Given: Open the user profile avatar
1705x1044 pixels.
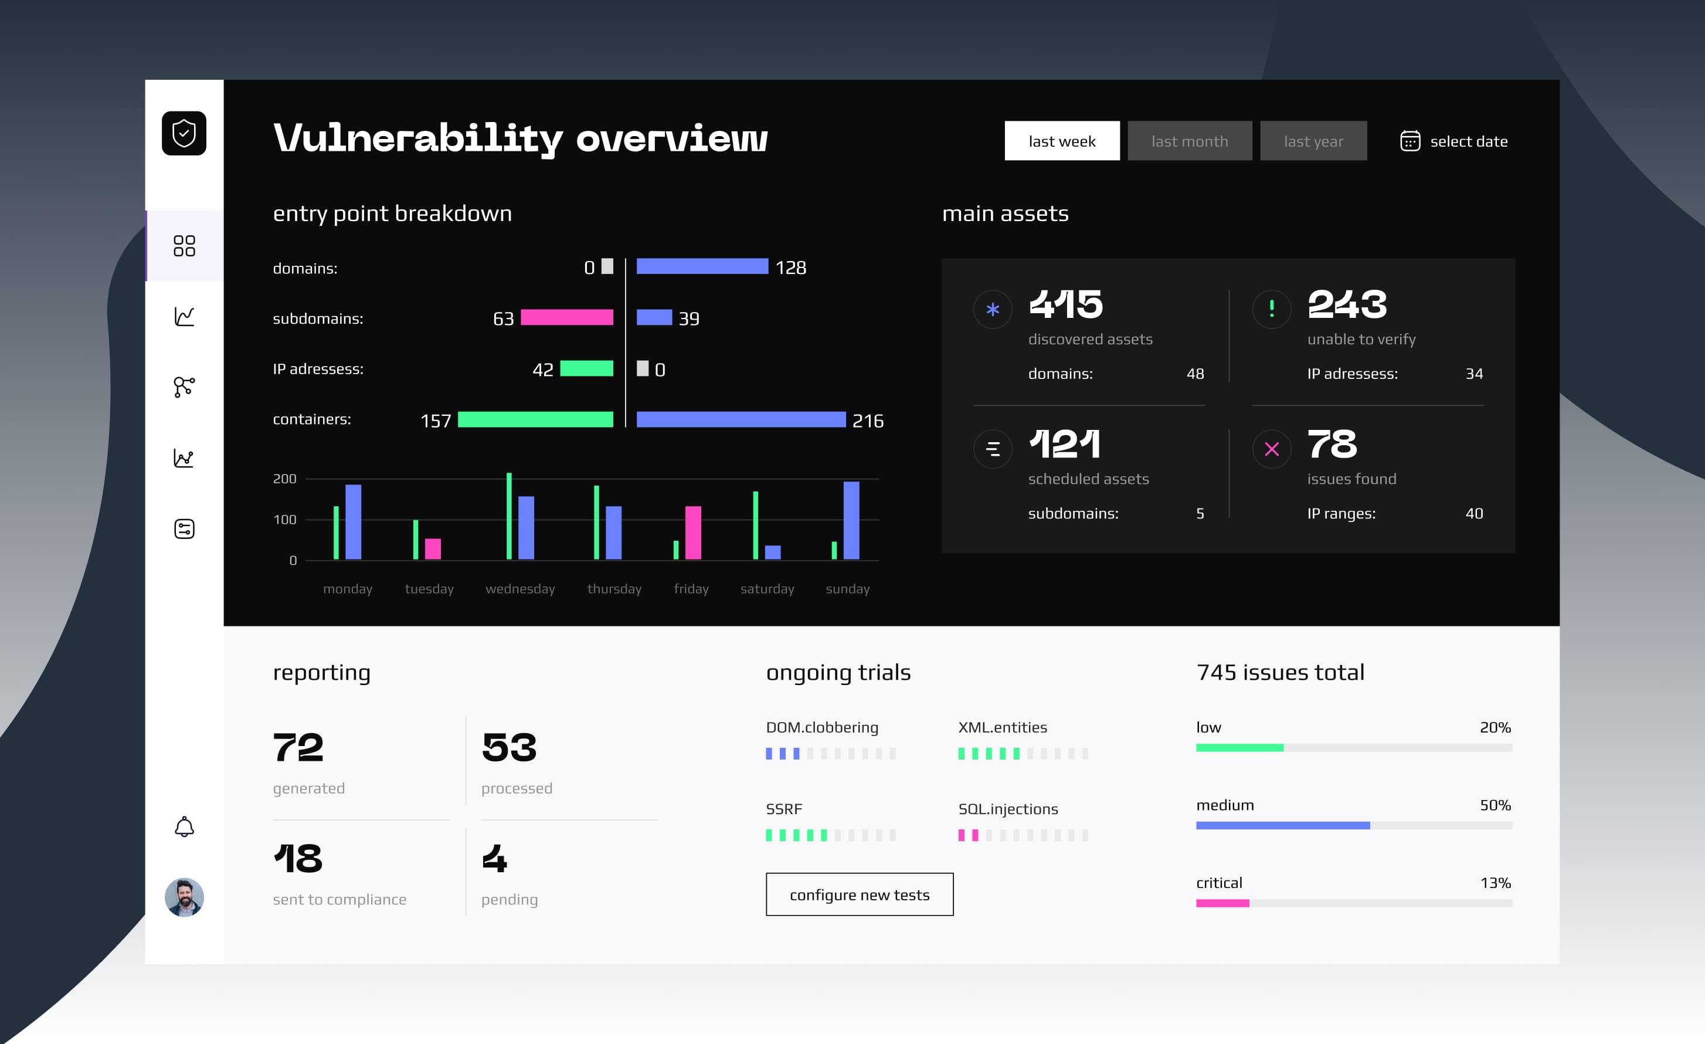Looking at the screenshot, I should pos(184,897).
